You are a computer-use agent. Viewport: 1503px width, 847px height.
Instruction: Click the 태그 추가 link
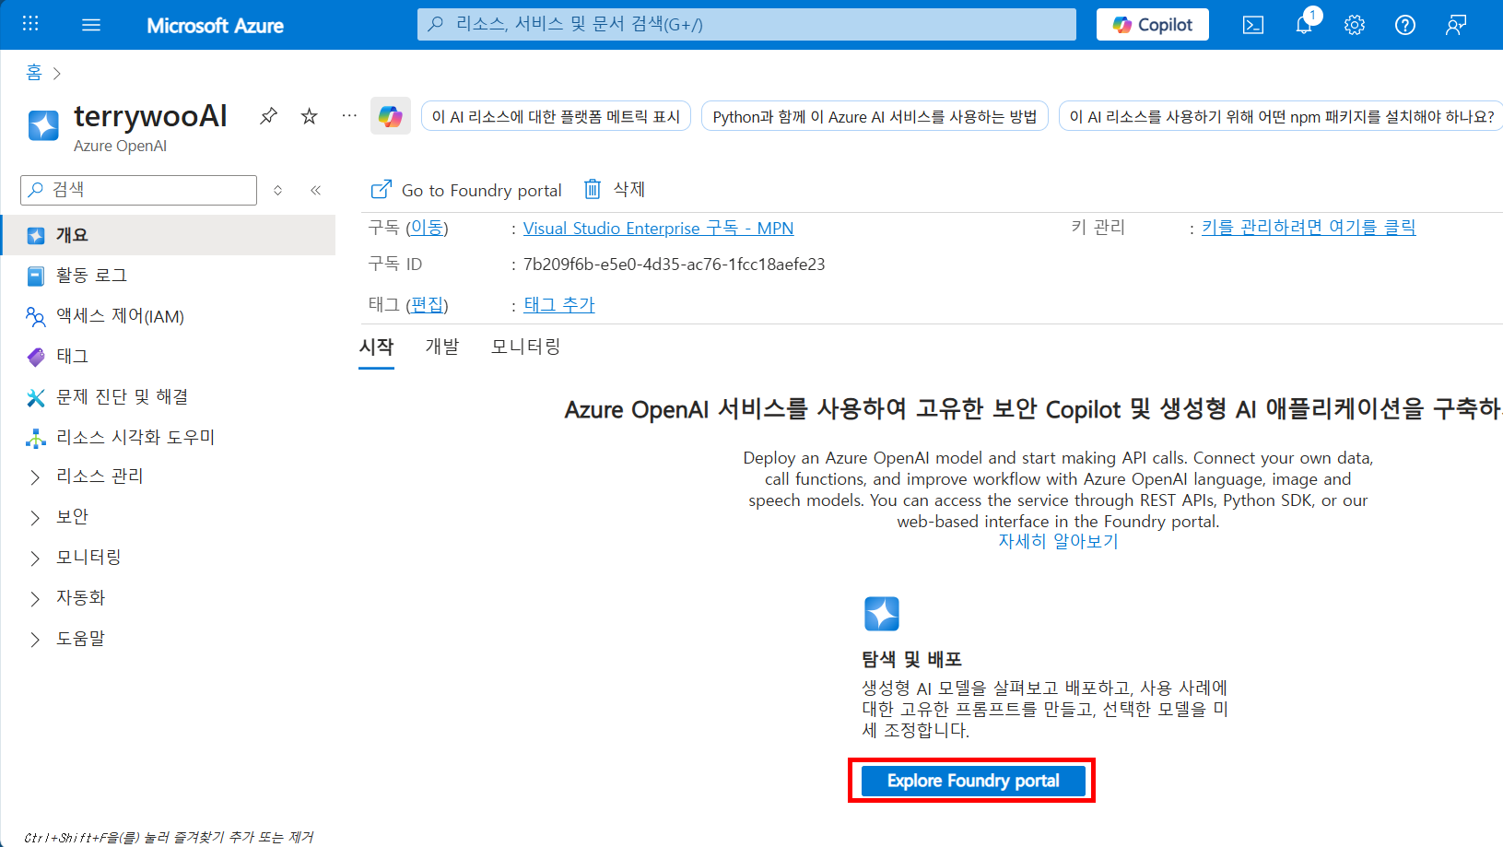click(x=559, y=305)
